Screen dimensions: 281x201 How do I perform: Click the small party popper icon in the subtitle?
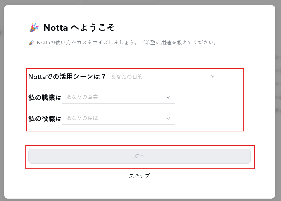[32, 43]
